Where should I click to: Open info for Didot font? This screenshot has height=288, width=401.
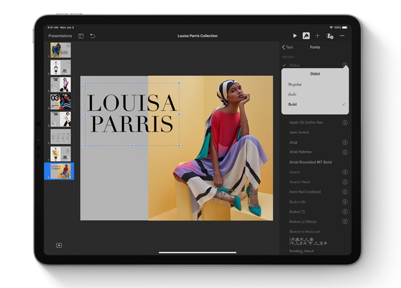tap(345, 65)
